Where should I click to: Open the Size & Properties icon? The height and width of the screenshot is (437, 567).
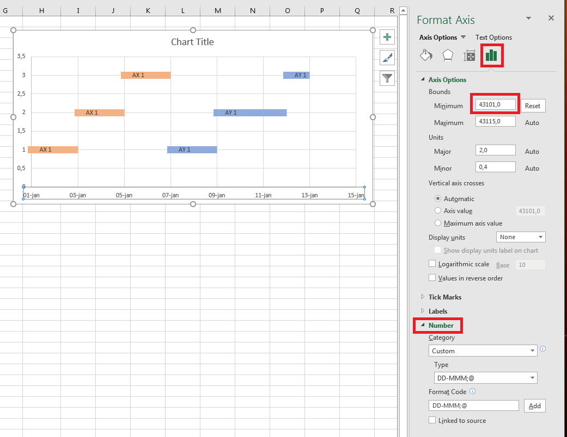469,55
